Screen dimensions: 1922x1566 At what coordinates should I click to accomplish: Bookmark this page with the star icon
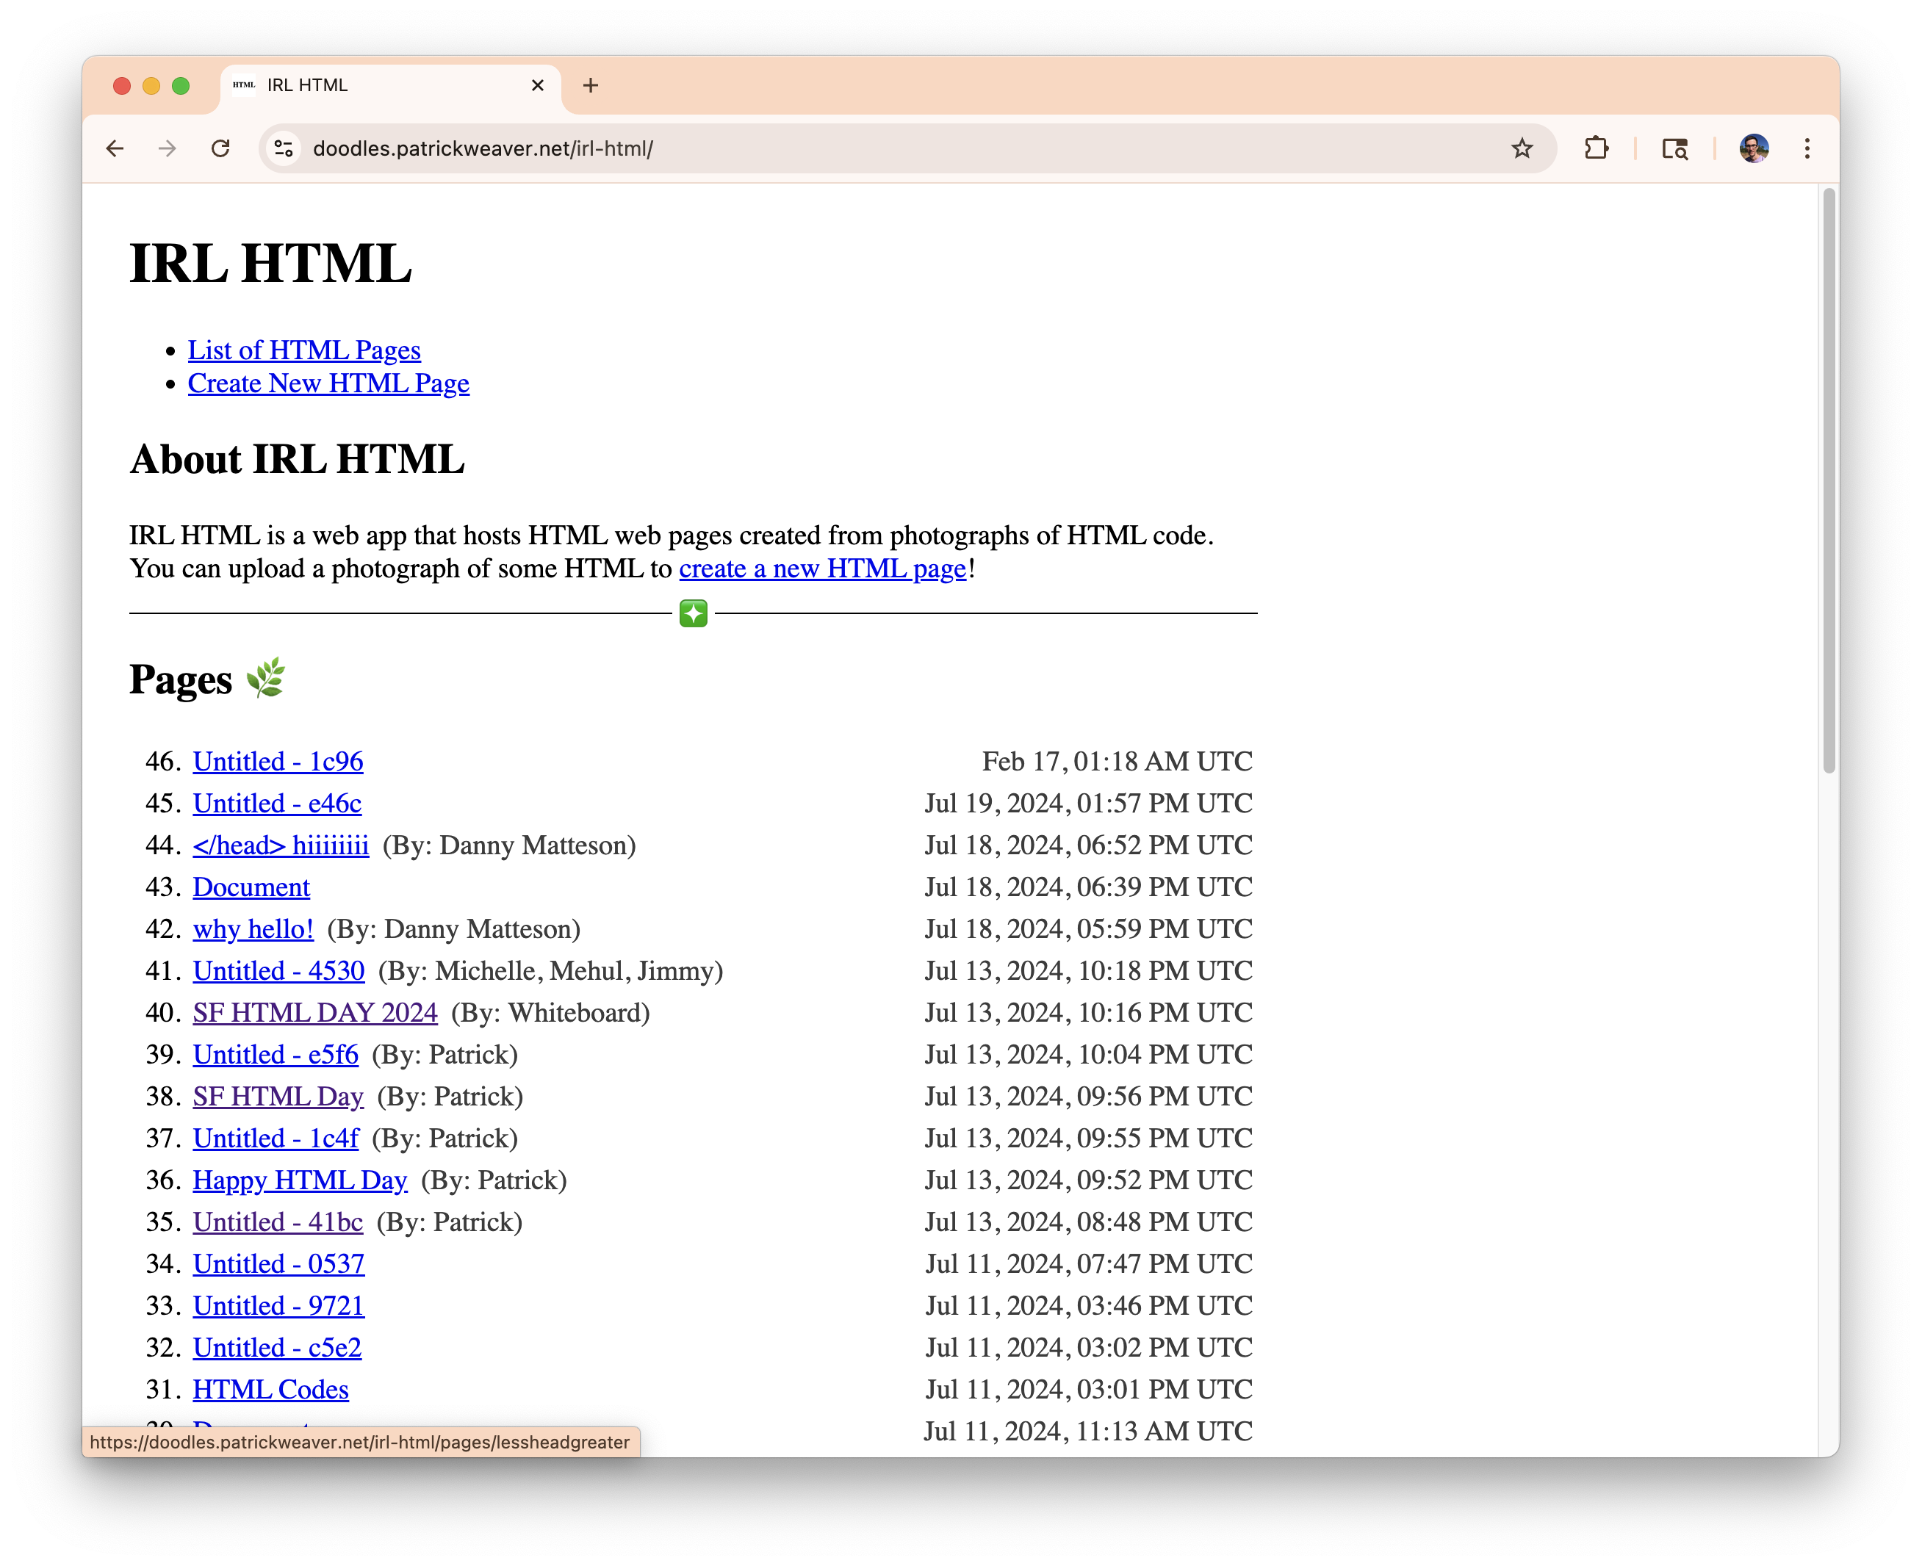coord(1522,149)
